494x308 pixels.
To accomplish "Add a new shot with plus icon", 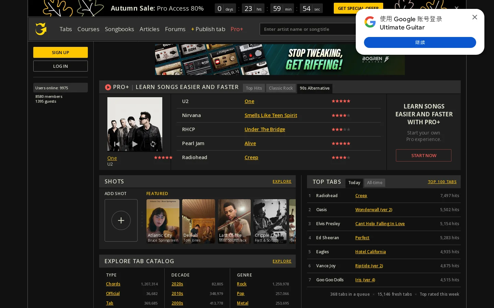I will (x=121, y=220).
